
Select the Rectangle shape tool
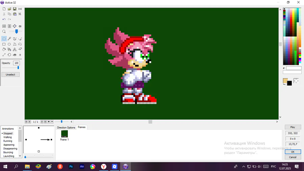pyautogui.click(x=4, y=44)
